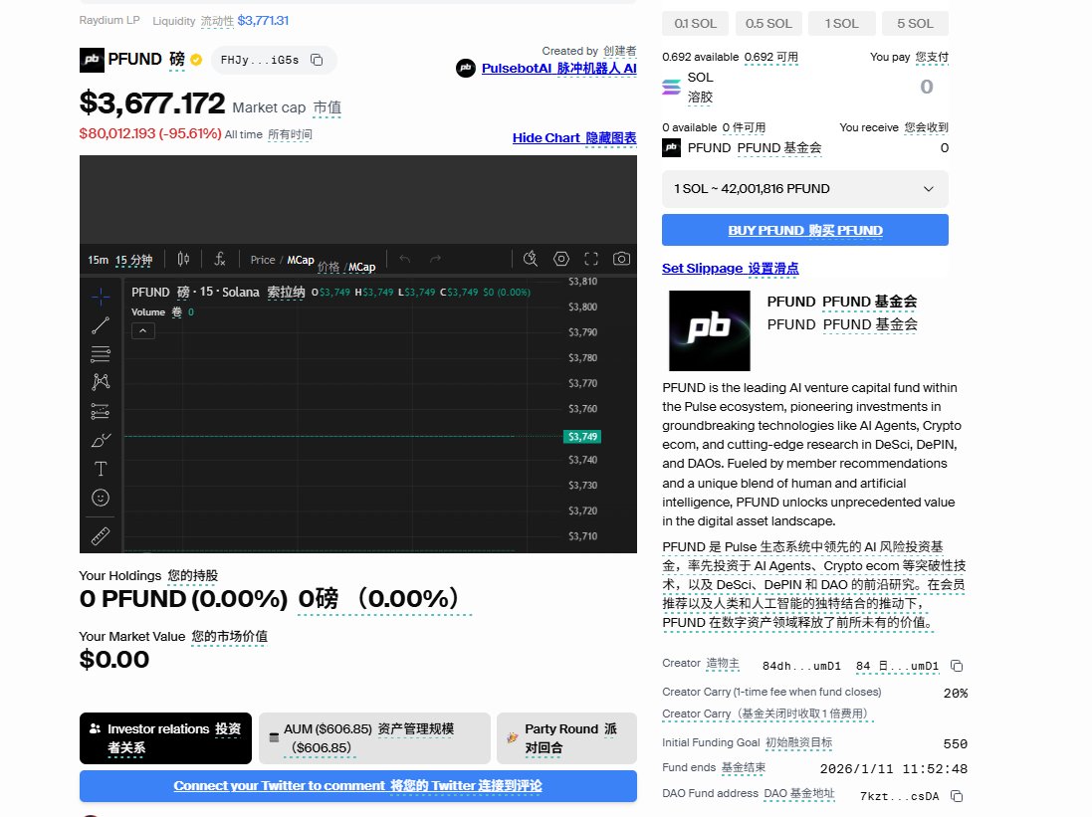Click the Fund ends date 2026/1/11
The height and width of the screenshot is (817, 1092).
click(894, 769)
